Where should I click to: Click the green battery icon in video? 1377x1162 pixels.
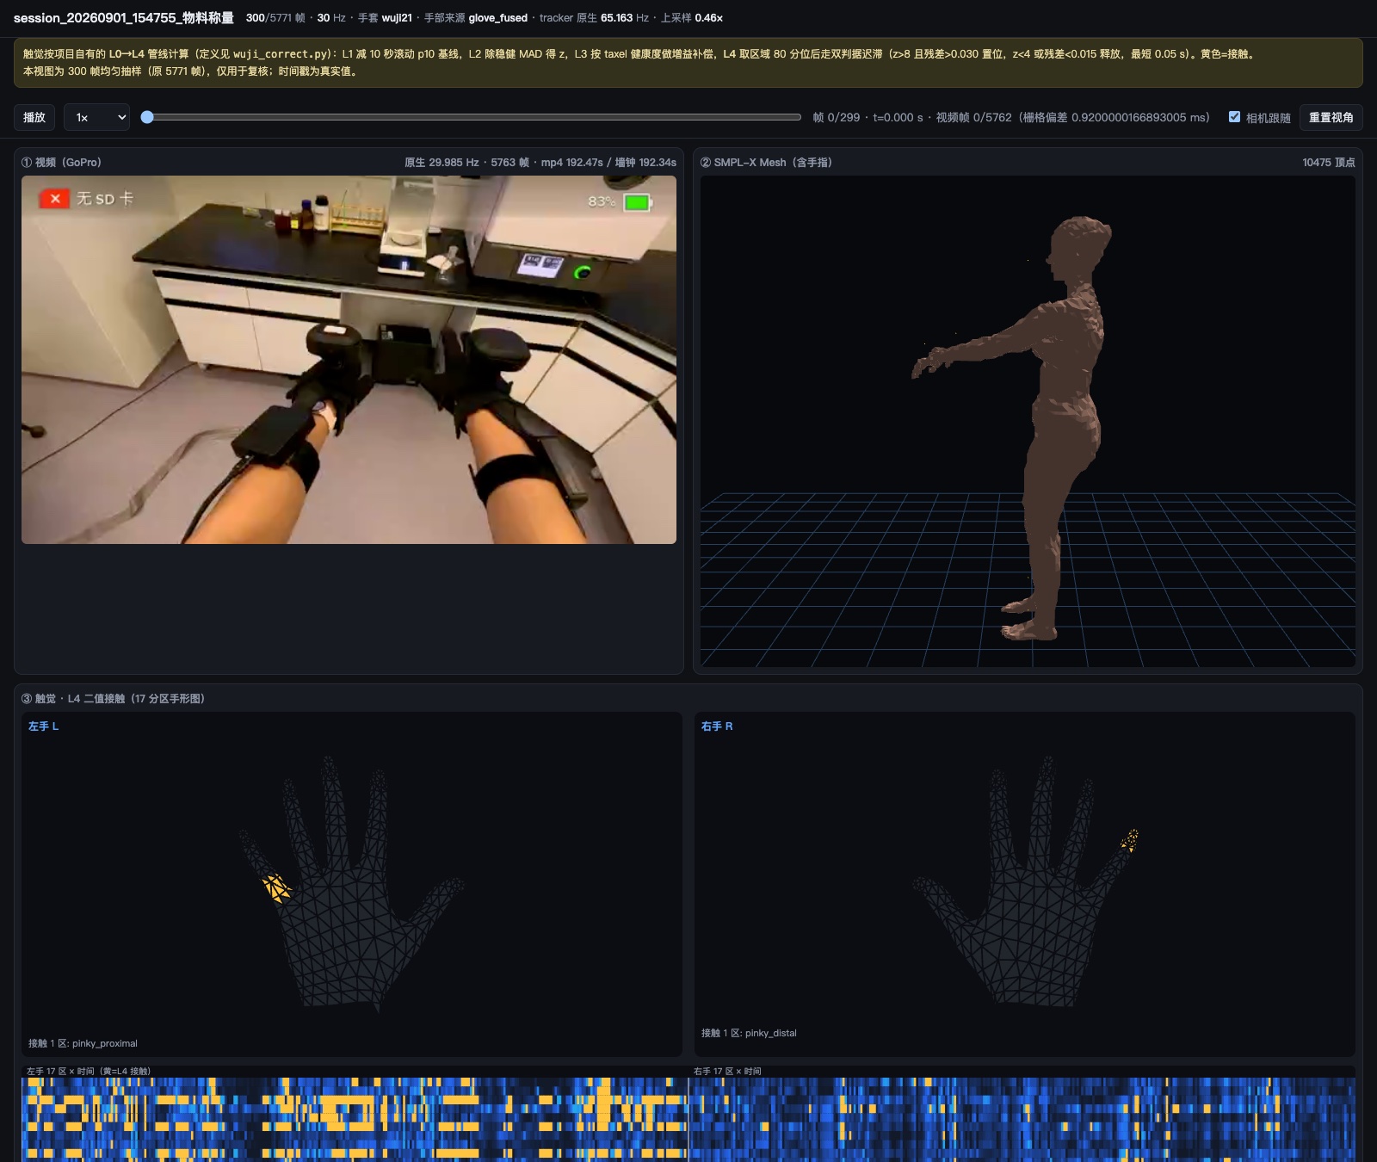(x=638, y=202)
